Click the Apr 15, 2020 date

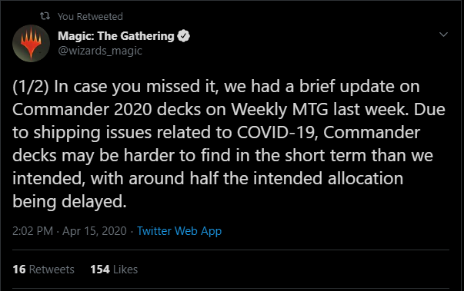pos(95,231)
